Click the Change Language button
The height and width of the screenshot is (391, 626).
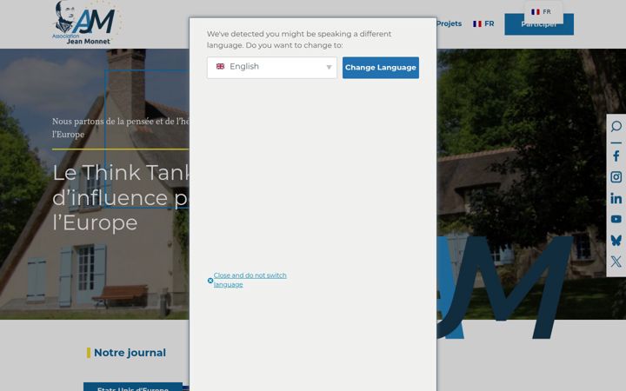pyautogui.click(x=381, y=68)
